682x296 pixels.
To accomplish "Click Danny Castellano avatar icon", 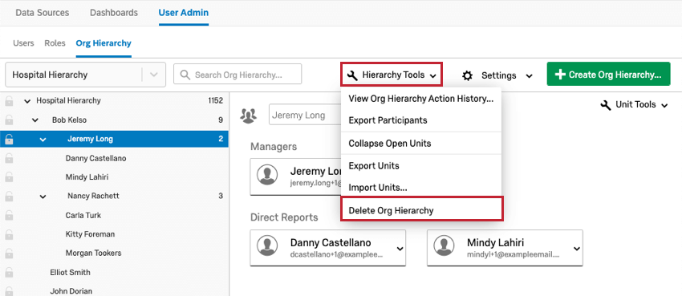I will [x=267, y=246].
